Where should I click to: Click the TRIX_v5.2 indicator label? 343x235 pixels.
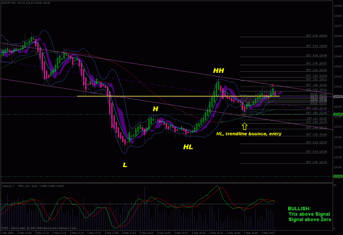25,186
